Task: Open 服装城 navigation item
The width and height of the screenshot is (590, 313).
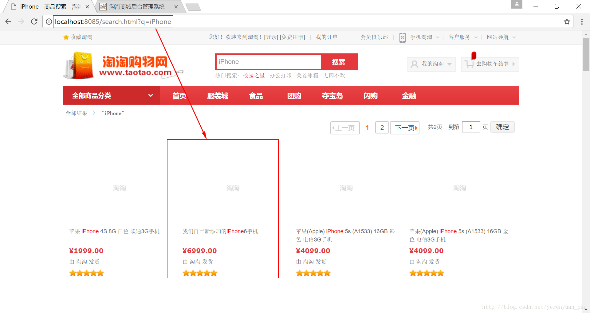Action: coord(218,96)
